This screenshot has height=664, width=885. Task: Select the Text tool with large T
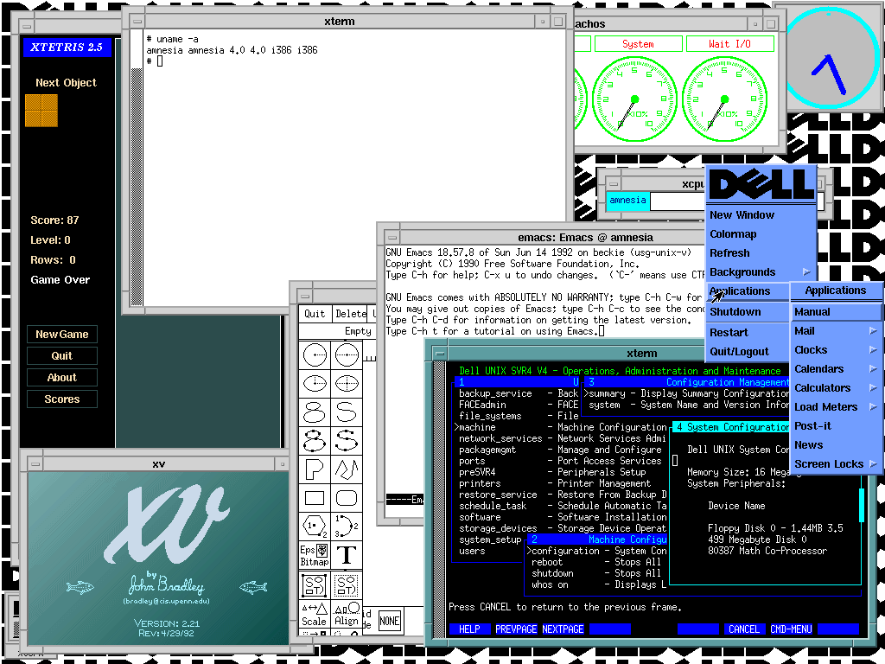click(346, 555)
